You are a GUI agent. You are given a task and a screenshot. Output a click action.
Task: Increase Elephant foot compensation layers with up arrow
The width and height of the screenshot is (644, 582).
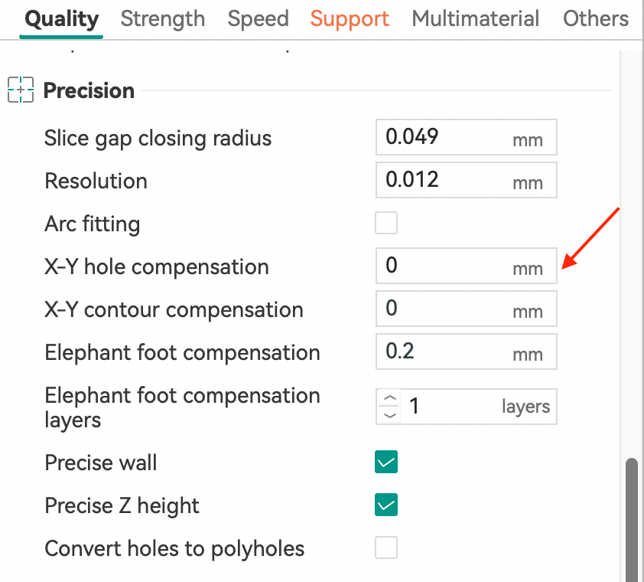pyautogui.click(x=390, y=398)
